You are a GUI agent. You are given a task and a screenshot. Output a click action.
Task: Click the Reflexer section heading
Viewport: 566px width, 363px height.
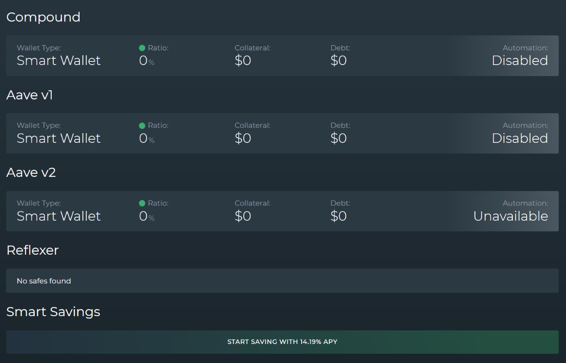[x=32, y=250]
